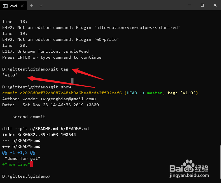Click the last prompt D:\gittest\gitdemo>

tap(26, 176)
